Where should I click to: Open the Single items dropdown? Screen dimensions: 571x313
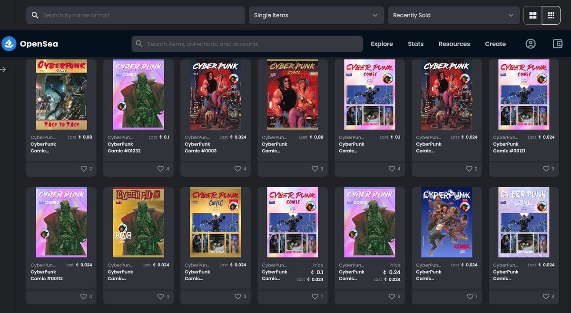(x=316, y=15)
